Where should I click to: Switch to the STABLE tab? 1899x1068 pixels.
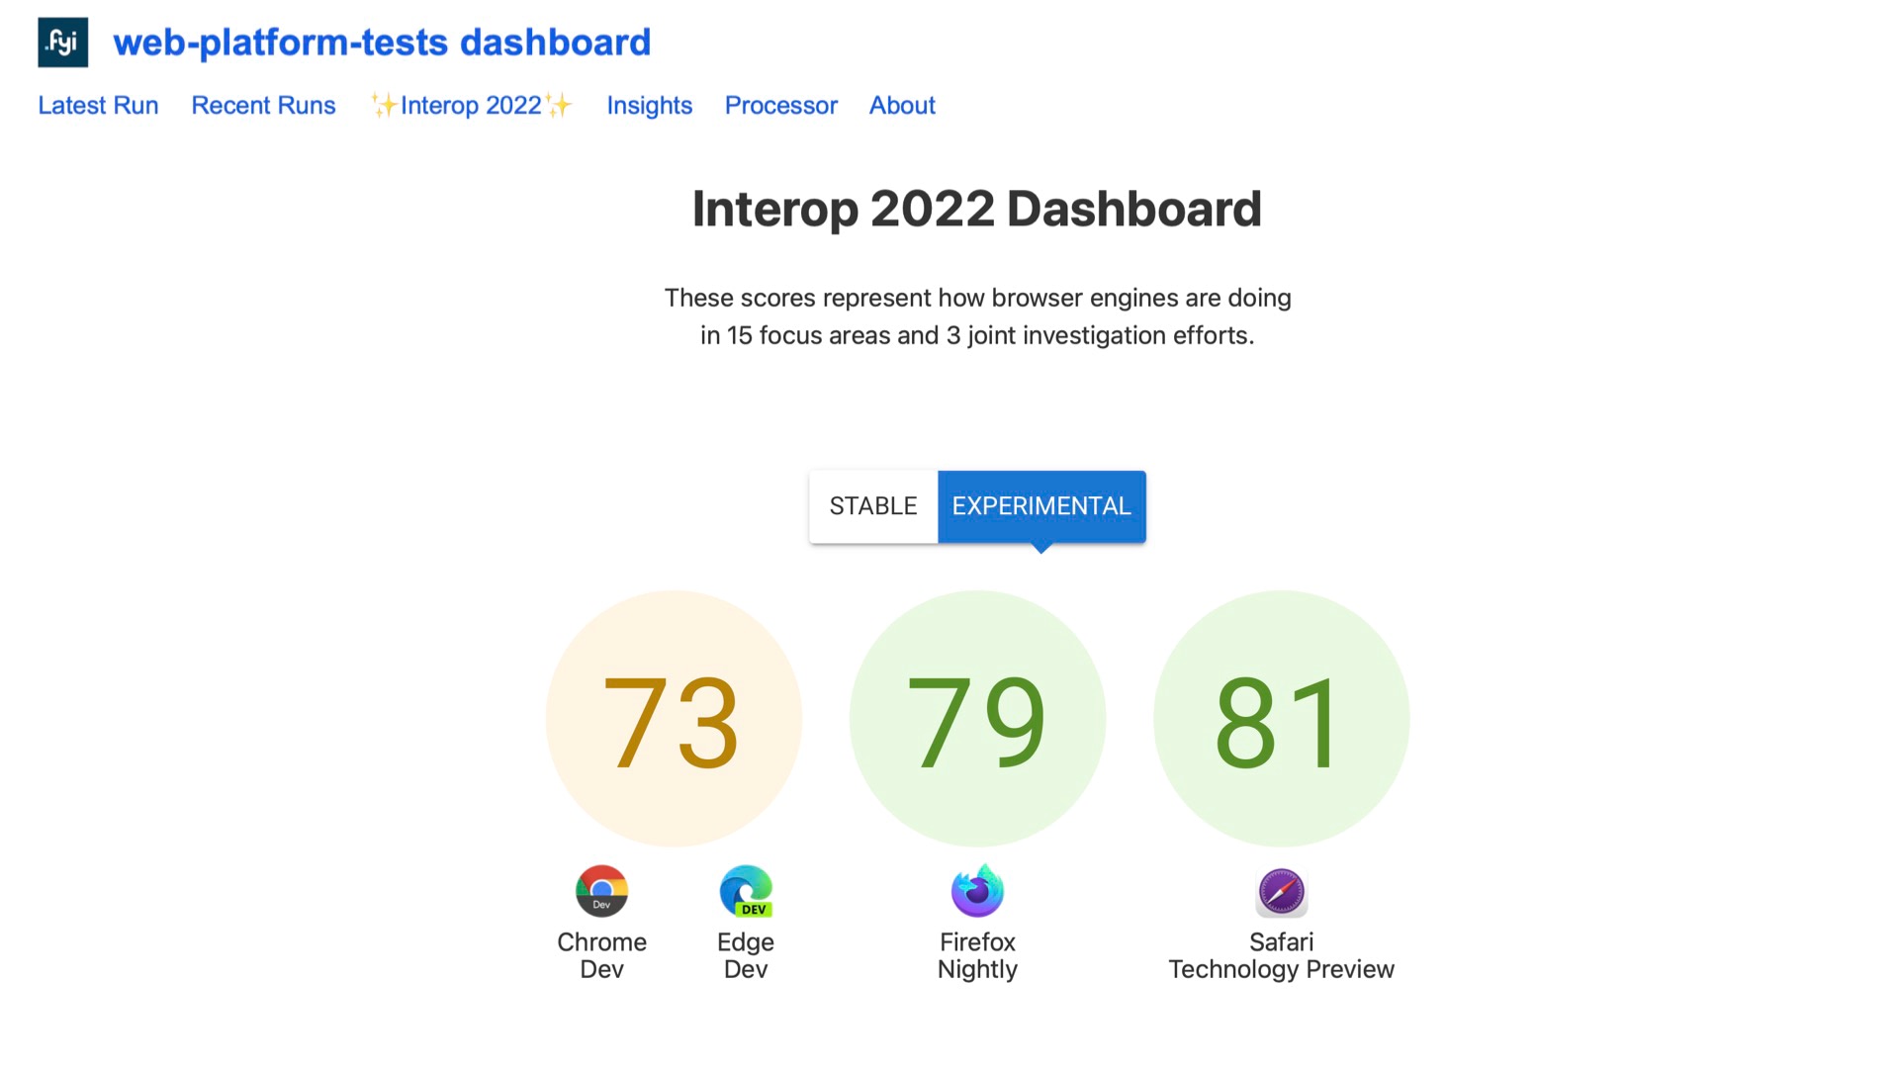pyautogui.click(x=872, y=506)
